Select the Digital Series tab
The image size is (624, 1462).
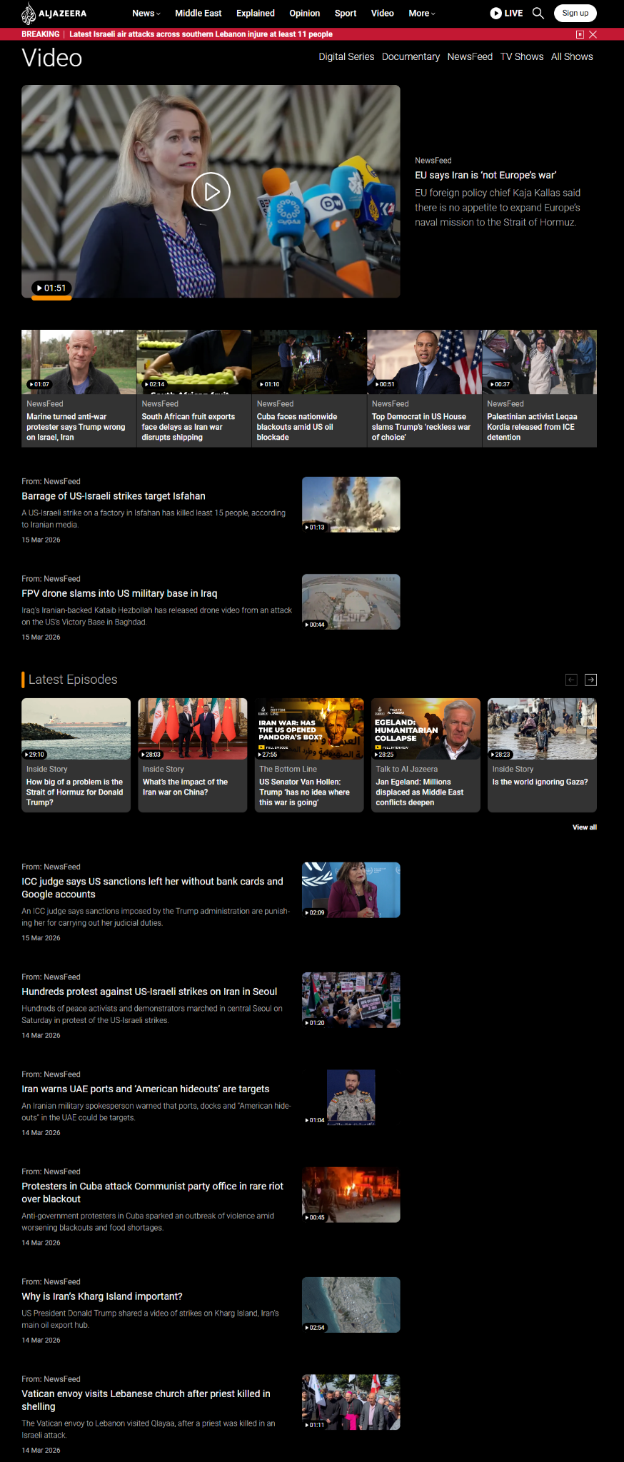[x=346, y=56]
